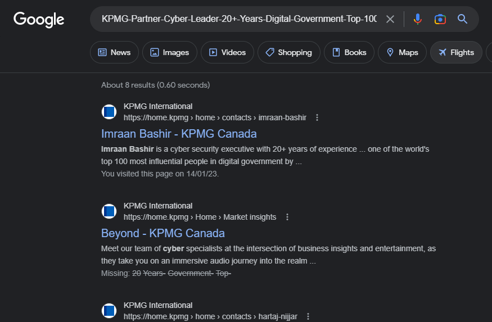Click KPMG favicon of hartaj-nijjar result

tap(109, 310)
